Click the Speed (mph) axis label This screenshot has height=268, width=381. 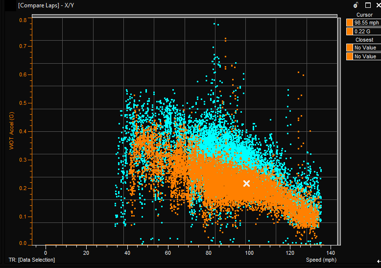coord(321,260)
